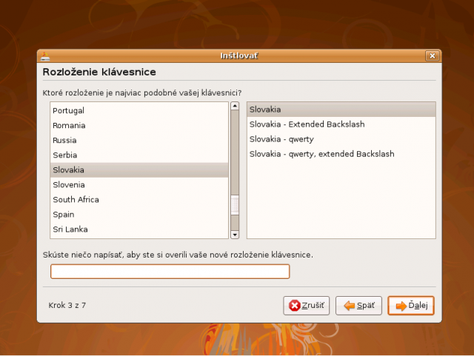474x356 pixels.
Task: Focus the keyboard test input field
Action: pos(170,272)
